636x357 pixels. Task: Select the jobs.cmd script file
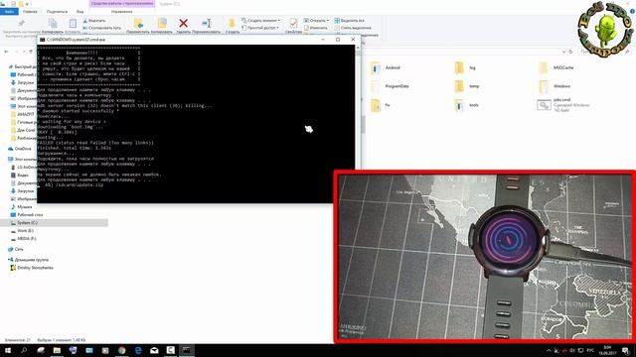(x=563, y=105)
